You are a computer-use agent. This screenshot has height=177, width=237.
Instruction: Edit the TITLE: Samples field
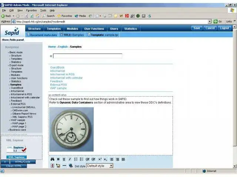pyautogui.click(x=72, y=35)
